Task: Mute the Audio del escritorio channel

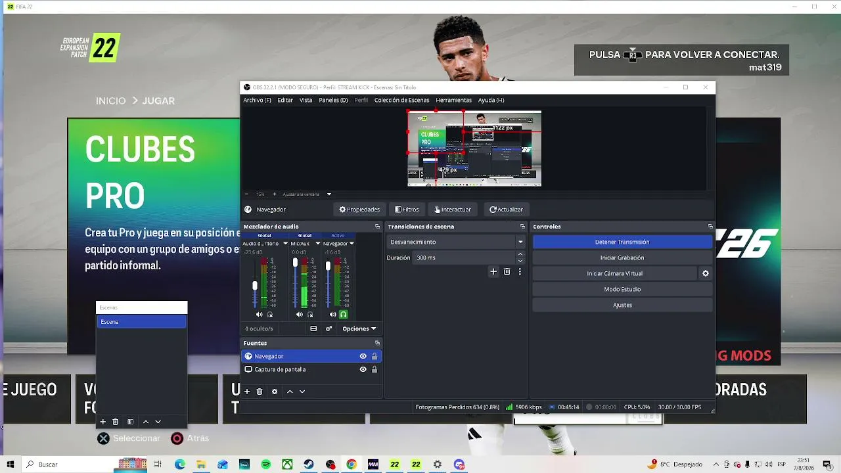Action: pyautogui.click(x=259, y=315)
